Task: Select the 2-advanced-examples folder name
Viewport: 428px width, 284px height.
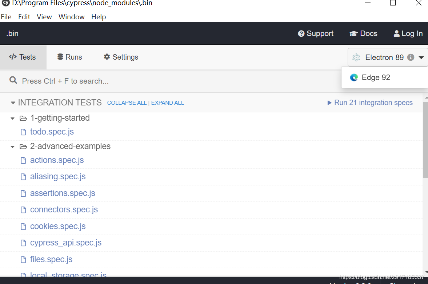Action: [x=70, y=147]
